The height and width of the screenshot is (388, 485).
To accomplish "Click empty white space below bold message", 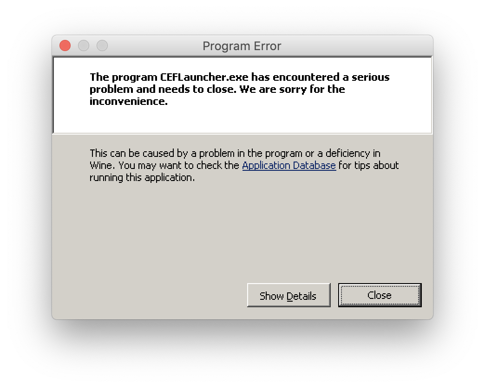I will click(242, 121).
